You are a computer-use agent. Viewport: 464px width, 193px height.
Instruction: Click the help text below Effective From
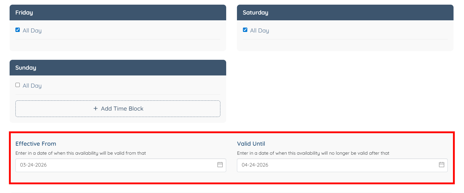81,153
